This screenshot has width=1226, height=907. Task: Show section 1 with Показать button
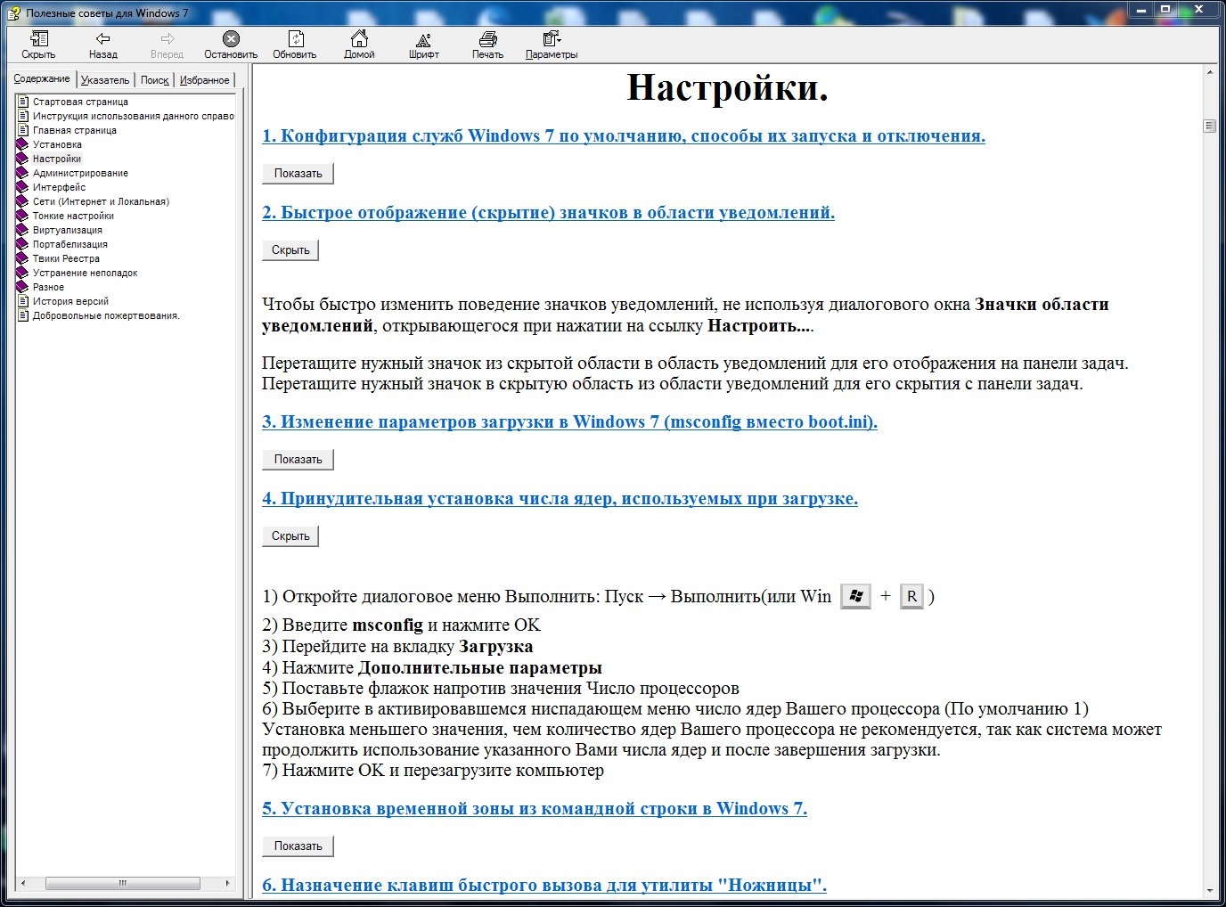click(298, 174)
